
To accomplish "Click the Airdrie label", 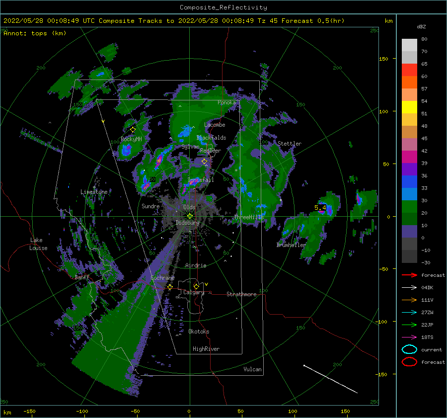I will (x=196, y=265).
